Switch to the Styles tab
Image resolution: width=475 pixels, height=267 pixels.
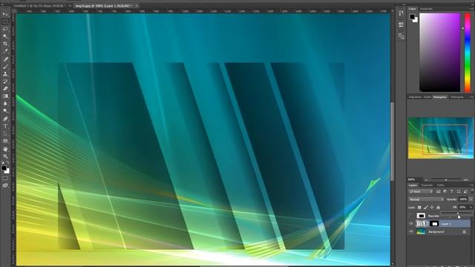tap(427, 97)
